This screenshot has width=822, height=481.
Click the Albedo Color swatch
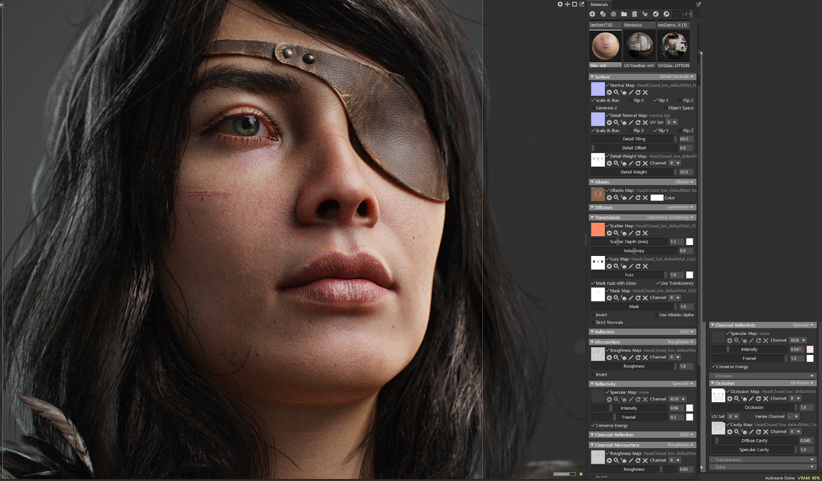tap(657, 198)
